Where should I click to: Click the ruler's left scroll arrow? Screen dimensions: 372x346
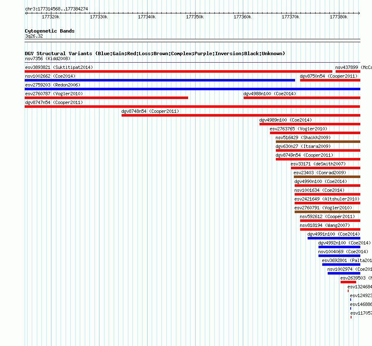26,13
